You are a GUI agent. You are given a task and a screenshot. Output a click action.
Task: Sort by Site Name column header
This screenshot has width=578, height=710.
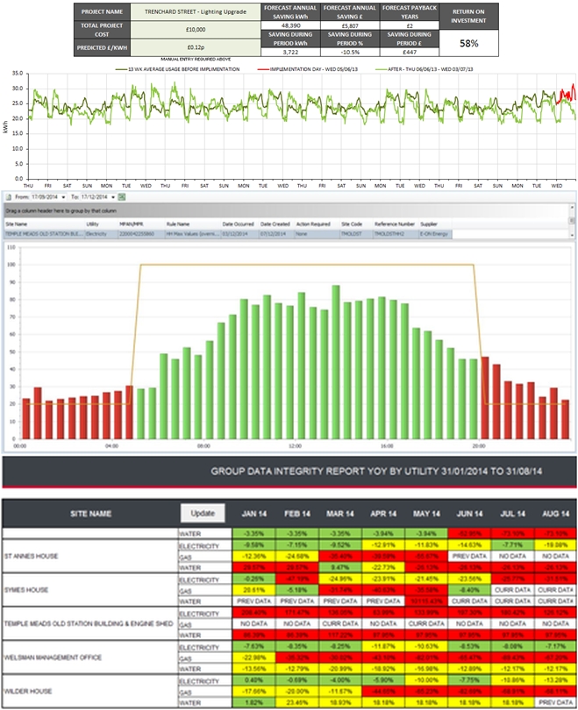click(x=18, y=224)
